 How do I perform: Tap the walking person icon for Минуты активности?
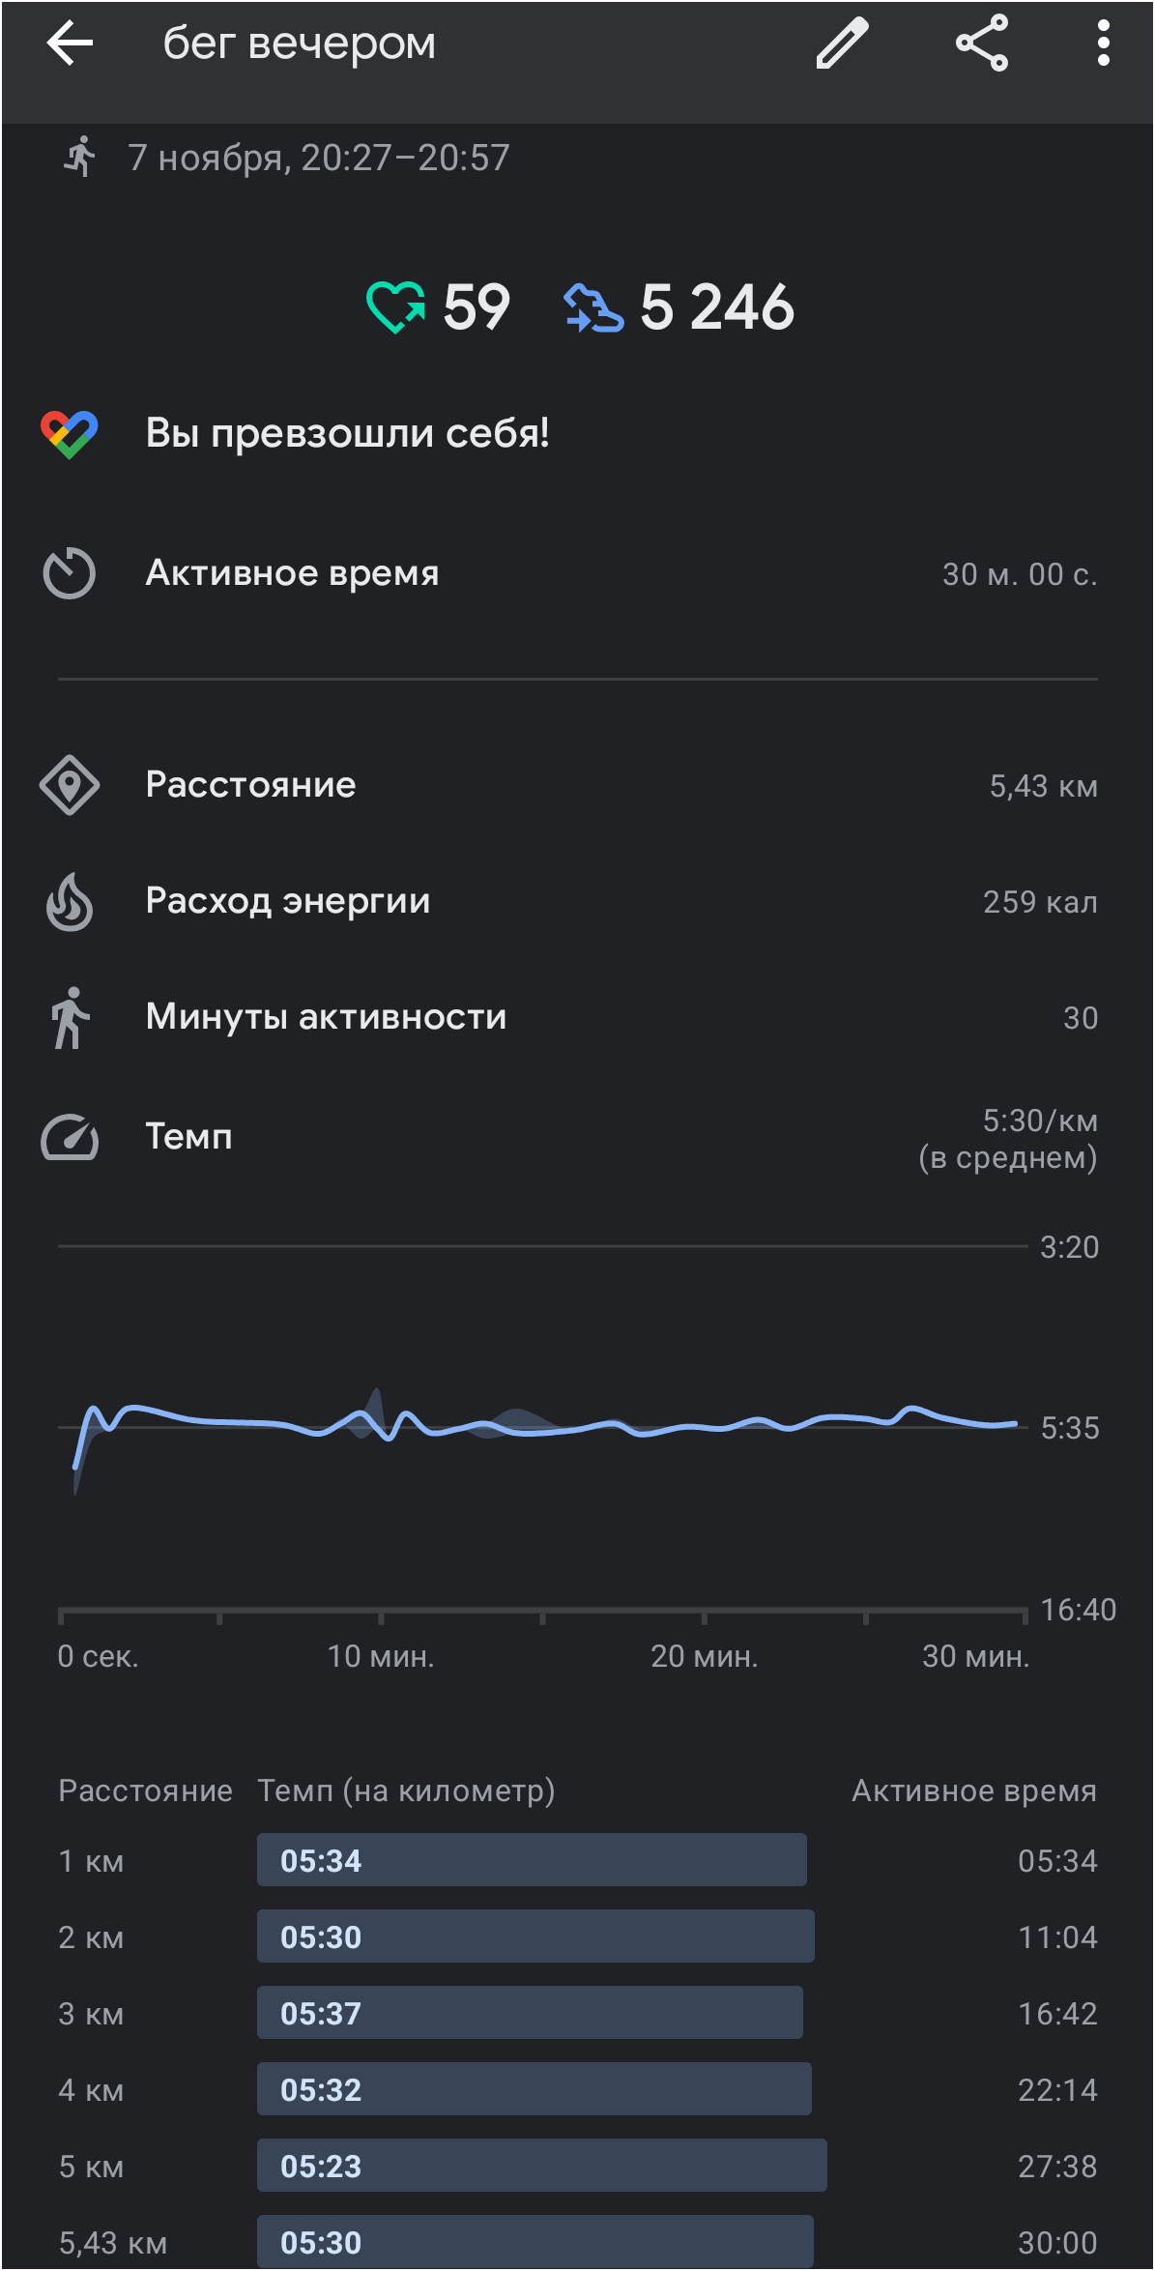tap(70, 1017)
